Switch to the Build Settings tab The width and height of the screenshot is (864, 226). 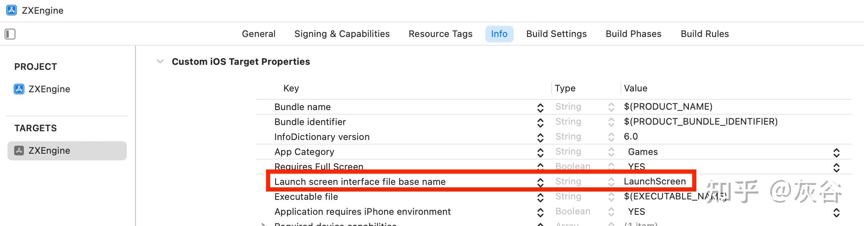556,34
